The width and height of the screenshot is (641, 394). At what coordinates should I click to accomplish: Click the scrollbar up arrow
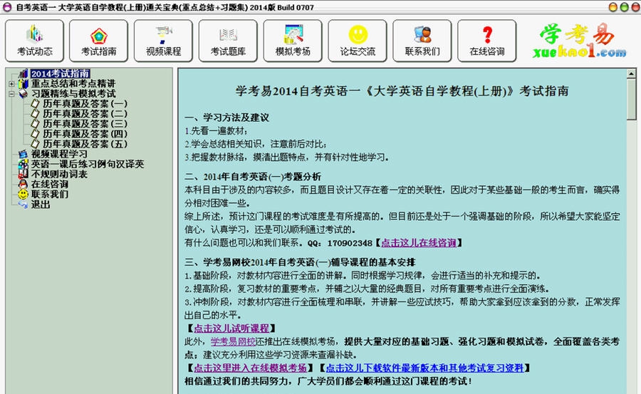631,73
